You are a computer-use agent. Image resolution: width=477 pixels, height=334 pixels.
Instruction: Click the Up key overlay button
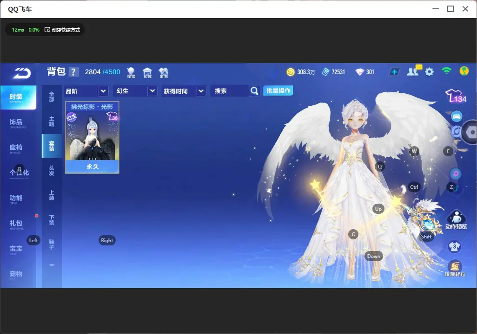[378, 209]
